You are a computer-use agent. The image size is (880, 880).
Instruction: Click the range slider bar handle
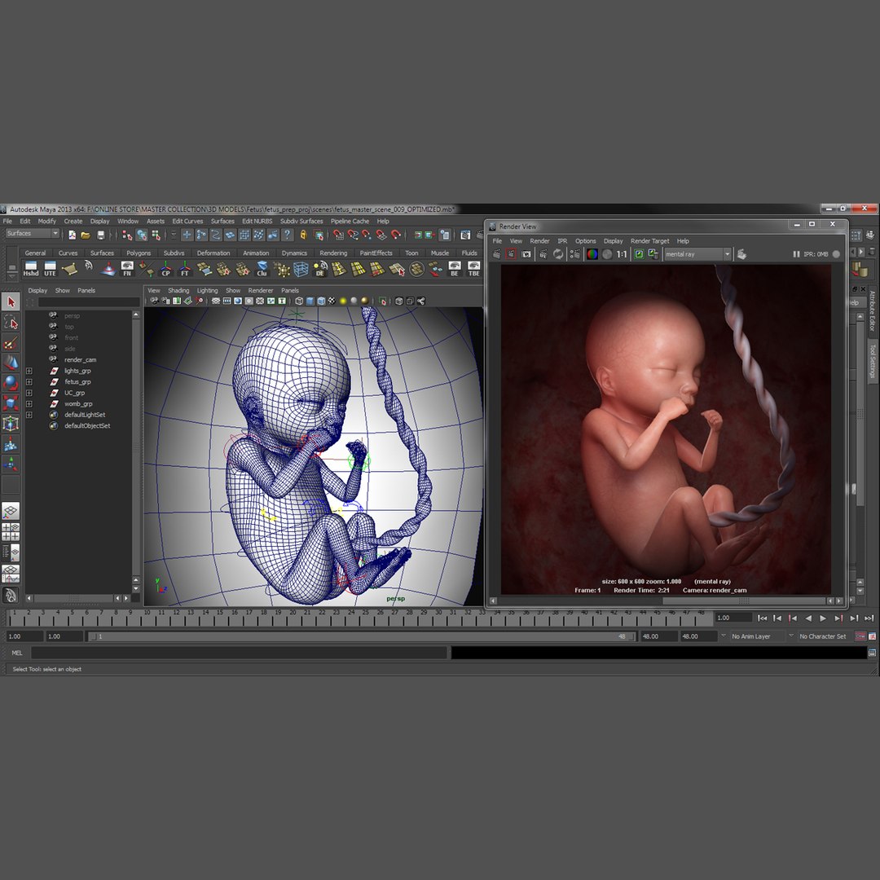pyautogui.click(x=362, y=636)
